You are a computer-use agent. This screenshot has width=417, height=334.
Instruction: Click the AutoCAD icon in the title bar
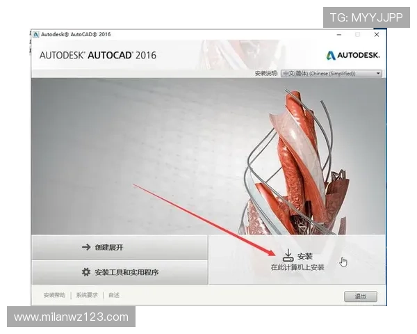click(35, 34)
